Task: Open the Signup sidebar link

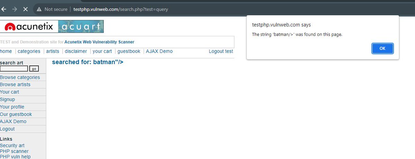Action: tap(8, 99)
